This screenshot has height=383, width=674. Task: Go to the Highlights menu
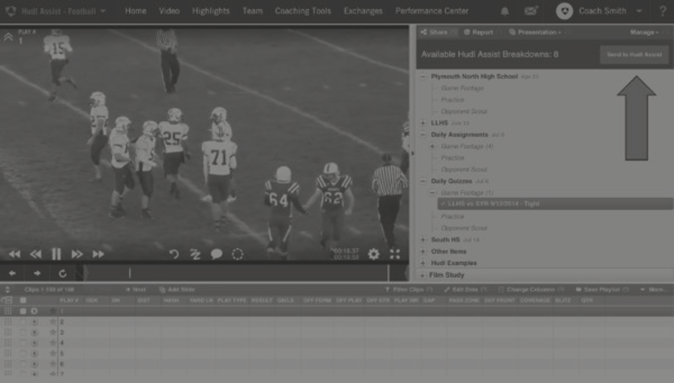pyautogui.click(x=211, y=11)
